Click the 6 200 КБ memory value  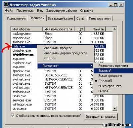pos(97,109)
